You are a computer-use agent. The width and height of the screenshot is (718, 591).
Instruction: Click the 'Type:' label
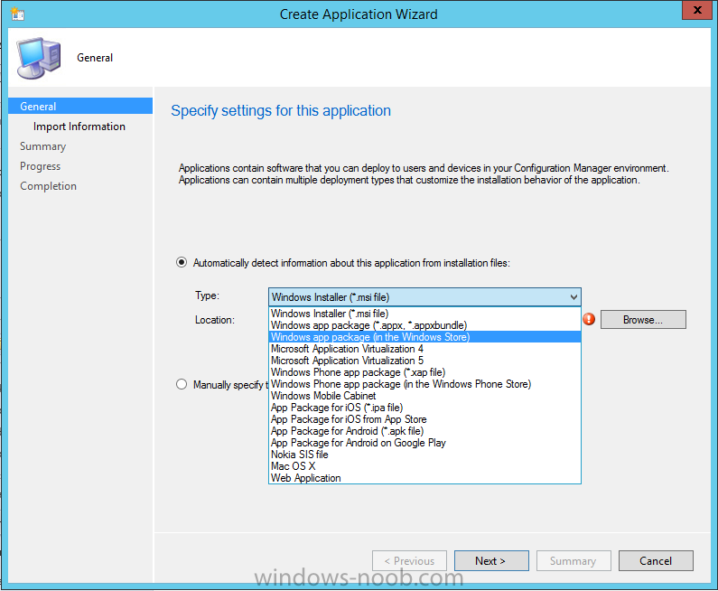(x=207, y=295)
